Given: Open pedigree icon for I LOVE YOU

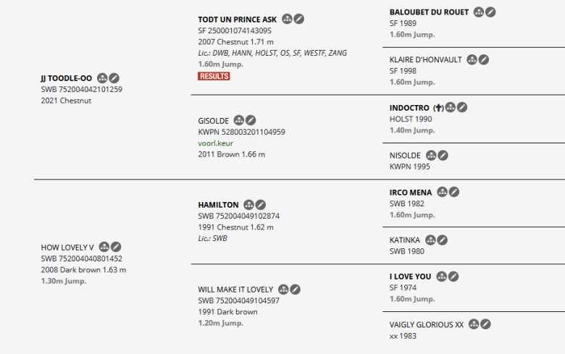Looking at the screenshot, I should tap(441, 277).
